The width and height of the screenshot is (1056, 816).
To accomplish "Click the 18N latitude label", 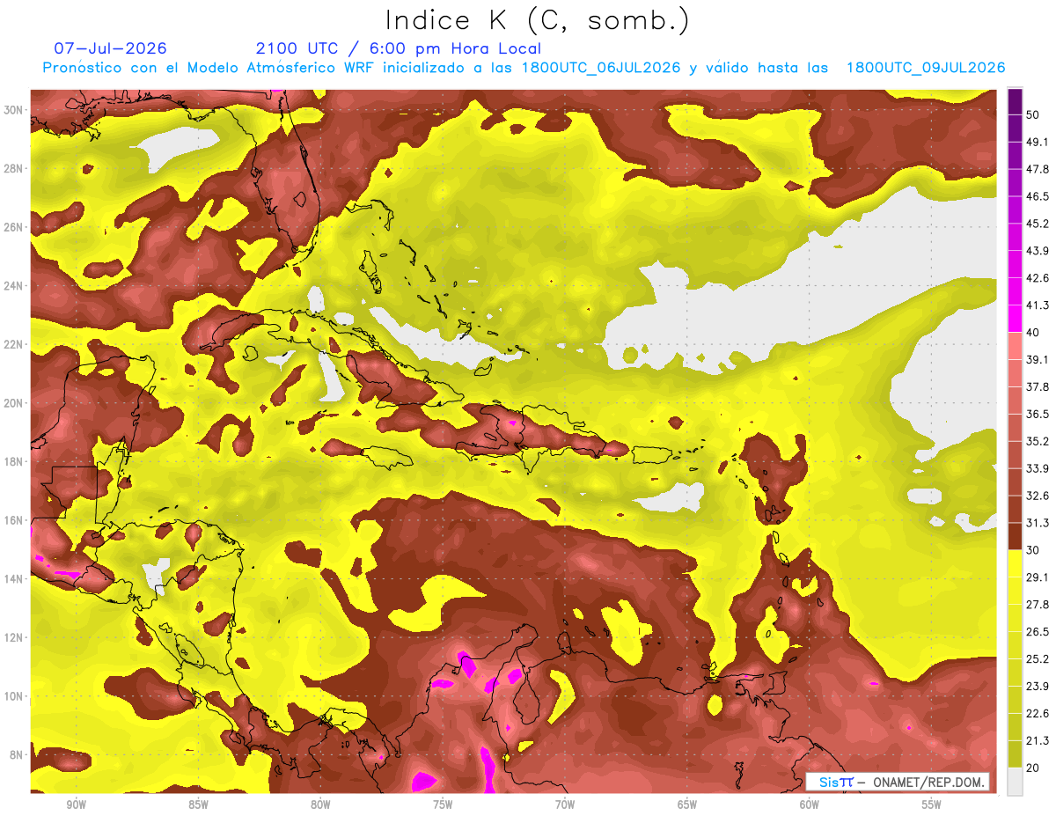I will click(14, 461).
